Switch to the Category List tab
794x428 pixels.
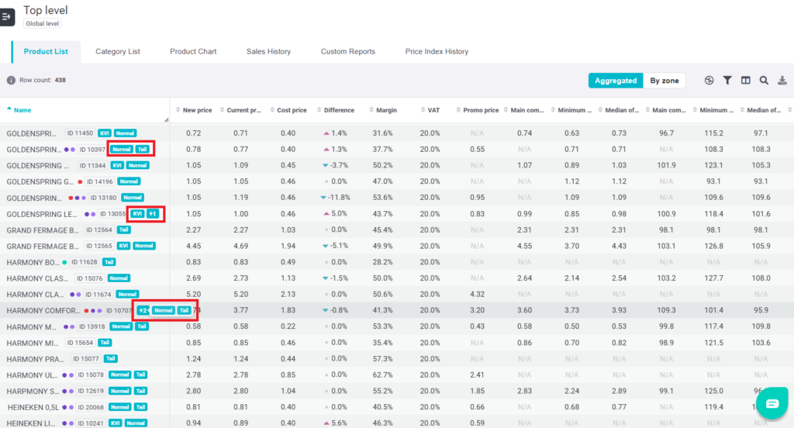pos(118,52)
